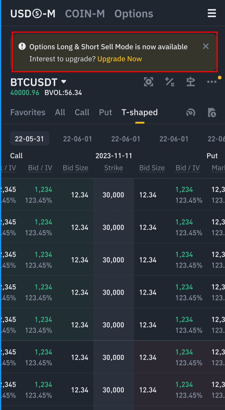The height and width of the screenshot is (410, 225).
Task: Click the first row's 30,000 strike
Action: [114, 195]
